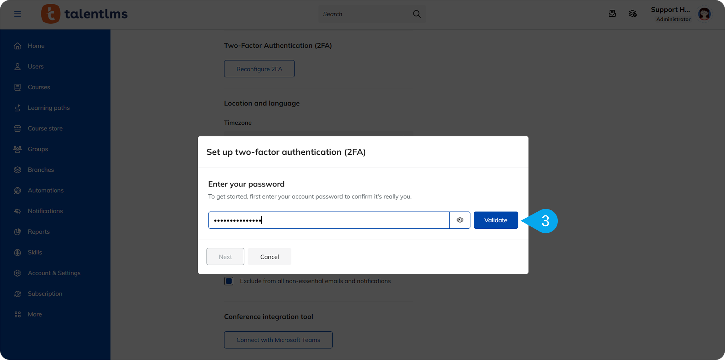The height and width of the screenshot is (360, 725).
Task: Click the Home house icon
Action: (x=18, y=46)
